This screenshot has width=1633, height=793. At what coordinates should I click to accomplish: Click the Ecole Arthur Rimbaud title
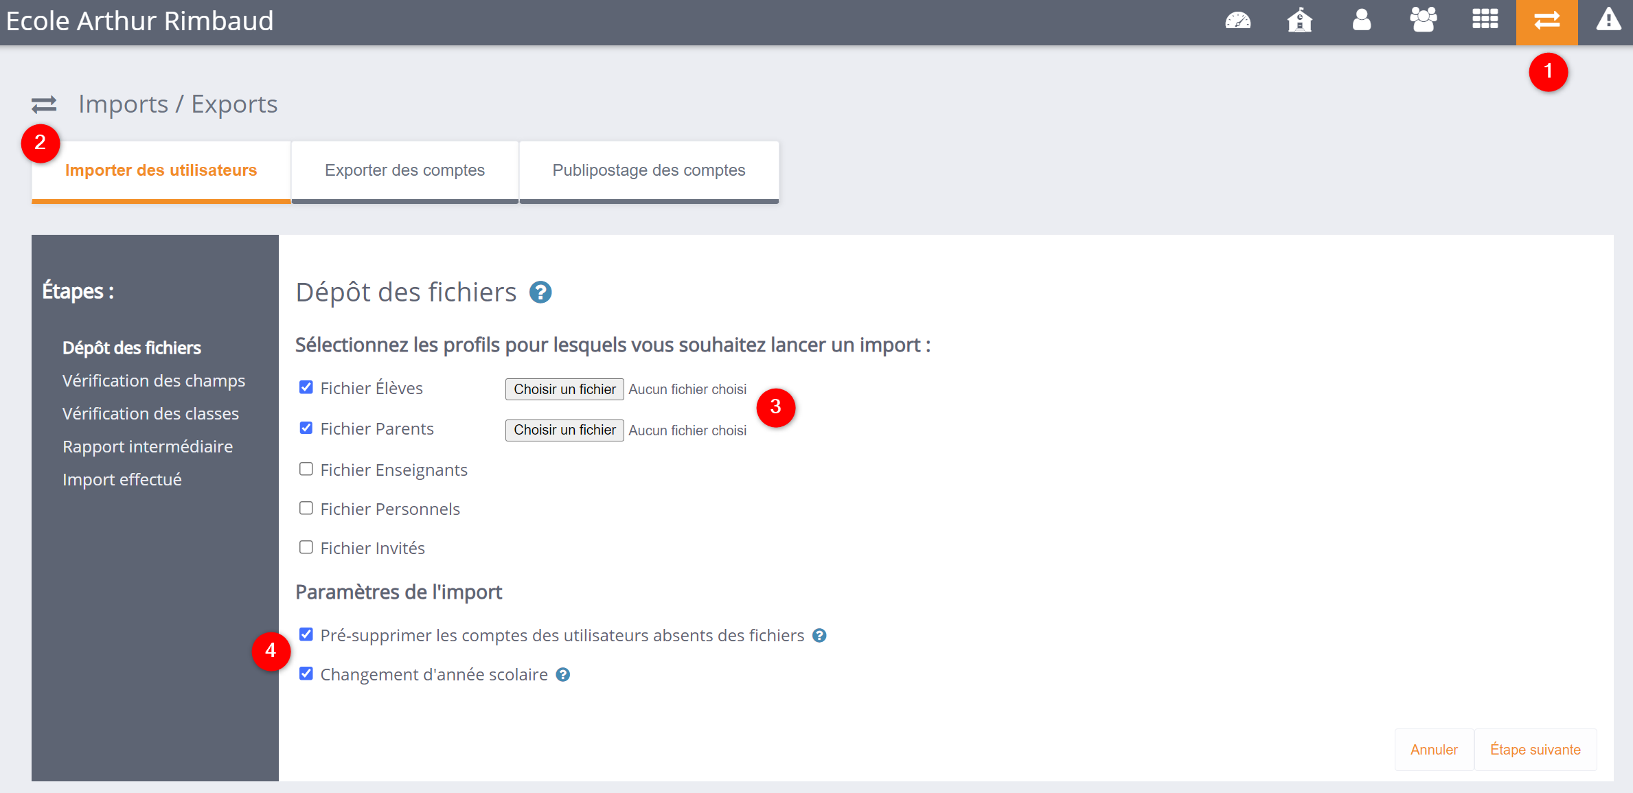click(140, 21)
